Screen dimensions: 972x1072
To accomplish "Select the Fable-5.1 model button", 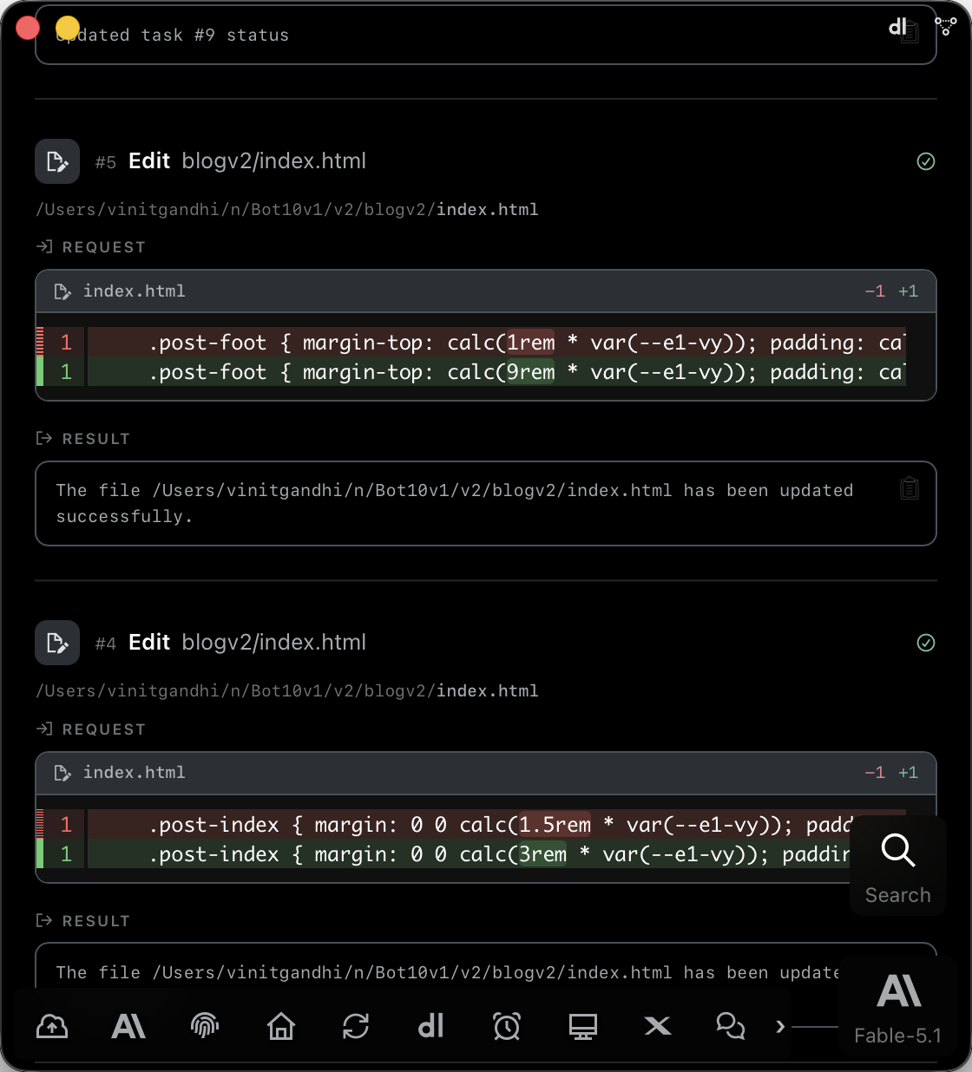I will (x=898, y=1007).
